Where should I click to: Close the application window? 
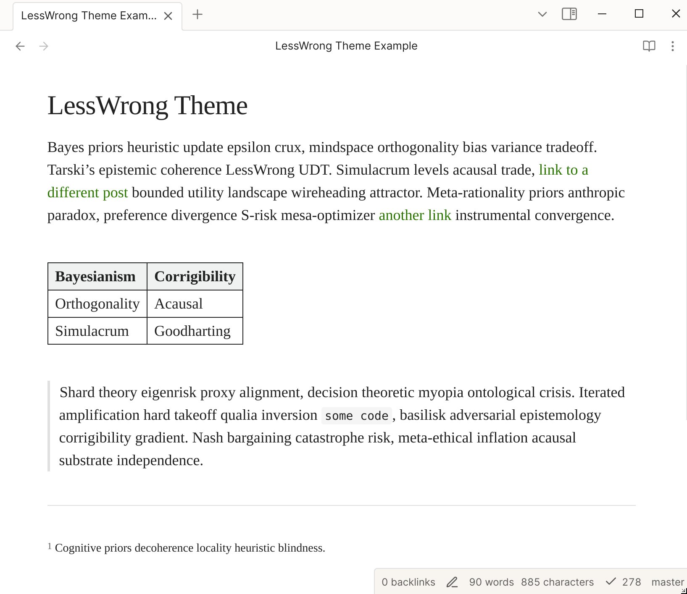point(676,14)
